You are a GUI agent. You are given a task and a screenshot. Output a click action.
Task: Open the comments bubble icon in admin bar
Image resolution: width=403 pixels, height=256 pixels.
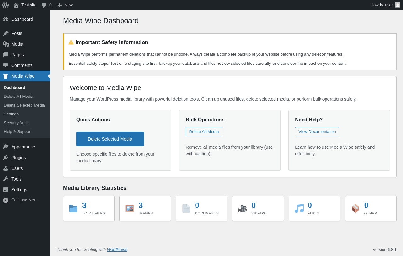44,5
